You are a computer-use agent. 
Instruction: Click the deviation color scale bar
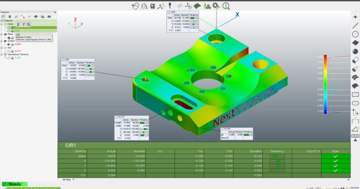[325, 84]
